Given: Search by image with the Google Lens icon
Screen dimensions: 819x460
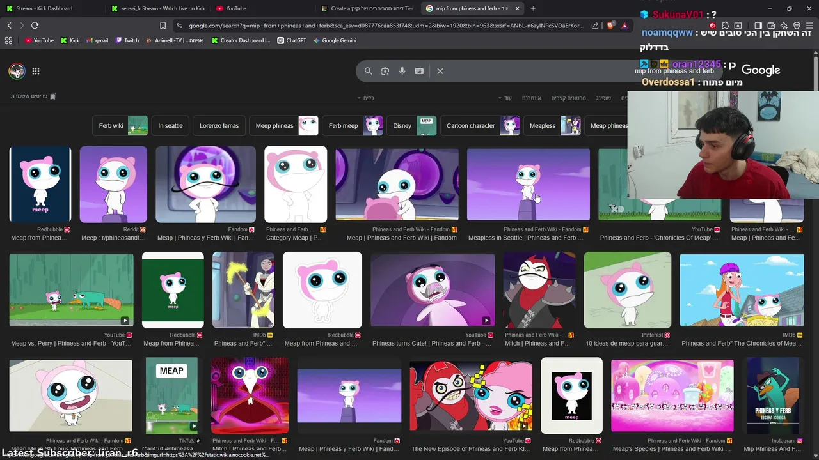Looking at the screenshot, I should point(385,71).
